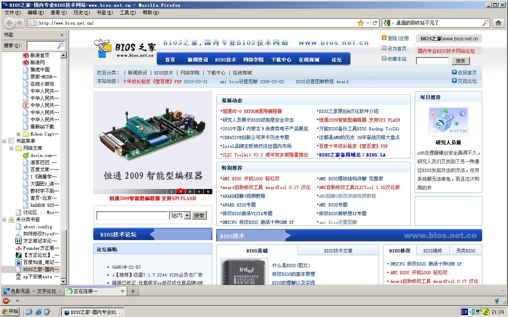Open the 帮助 menu
This screenshot has height=317, width=508.
click(x=150, y=12)
